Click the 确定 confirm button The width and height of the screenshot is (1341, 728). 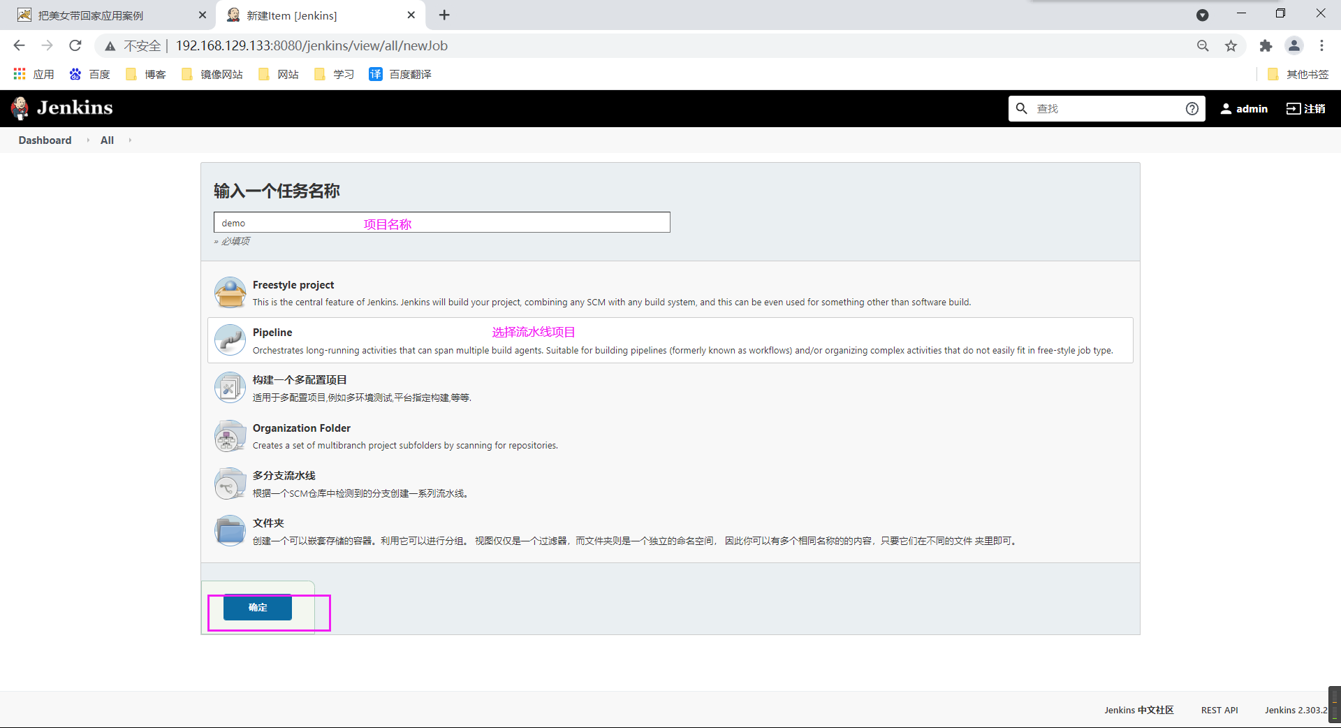pos(258,607)
